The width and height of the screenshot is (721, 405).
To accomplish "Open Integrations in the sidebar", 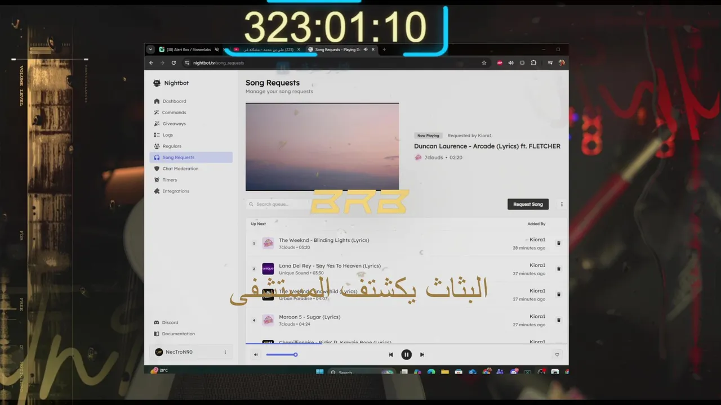I will (x=190, y=191).
